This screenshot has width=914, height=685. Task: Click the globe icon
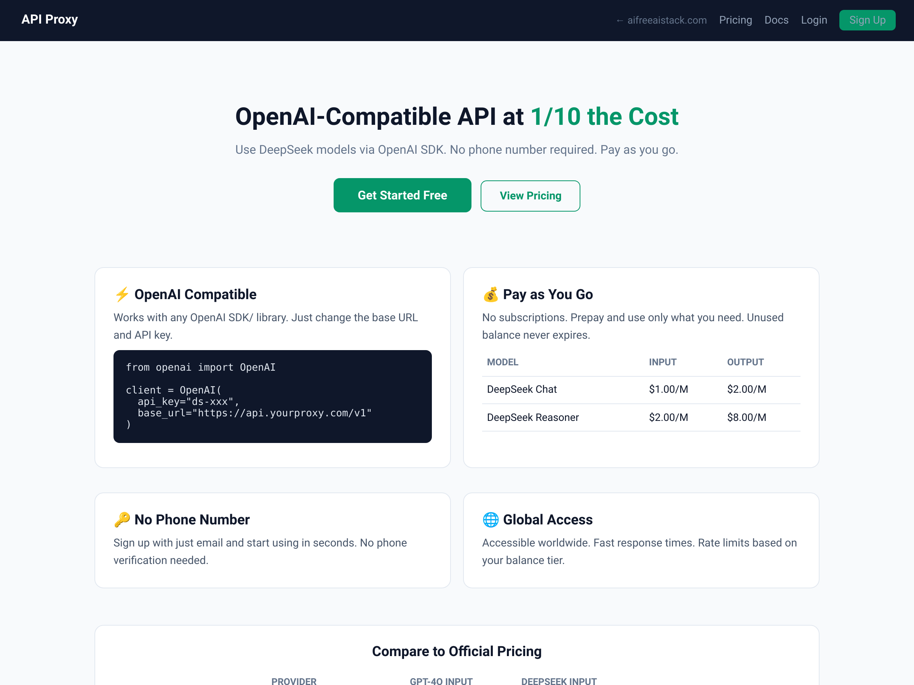pyautogui.click(x=491, y=519)
